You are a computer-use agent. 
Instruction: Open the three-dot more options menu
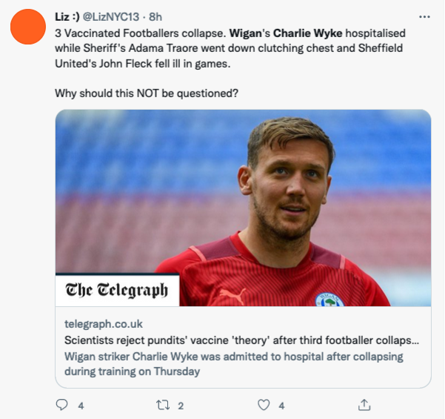pos(424,16)
